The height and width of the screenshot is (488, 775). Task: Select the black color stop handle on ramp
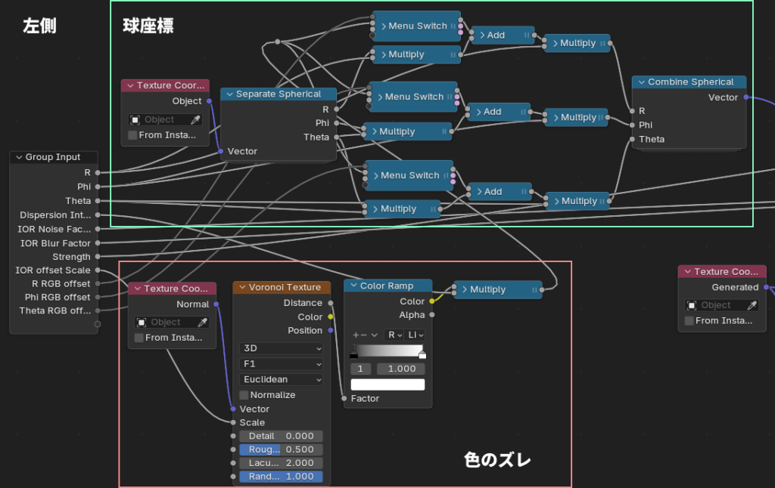pyautogui.click(x=353, y=354)
